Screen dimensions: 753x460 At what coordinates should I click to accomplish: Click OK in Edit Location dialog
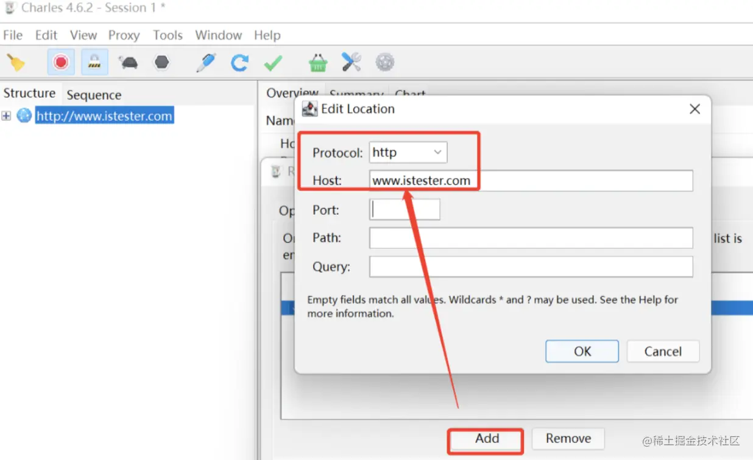click(582, 351)
